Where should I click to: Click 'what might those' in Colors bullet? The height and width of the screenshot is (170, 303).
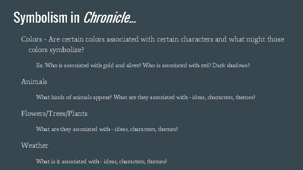[x=257, y=39]
